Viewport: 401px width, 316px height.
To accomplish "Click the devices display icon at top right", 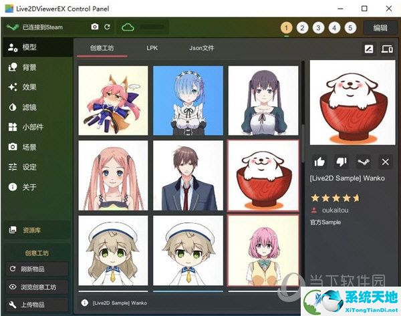I will [x=387, y=49].
